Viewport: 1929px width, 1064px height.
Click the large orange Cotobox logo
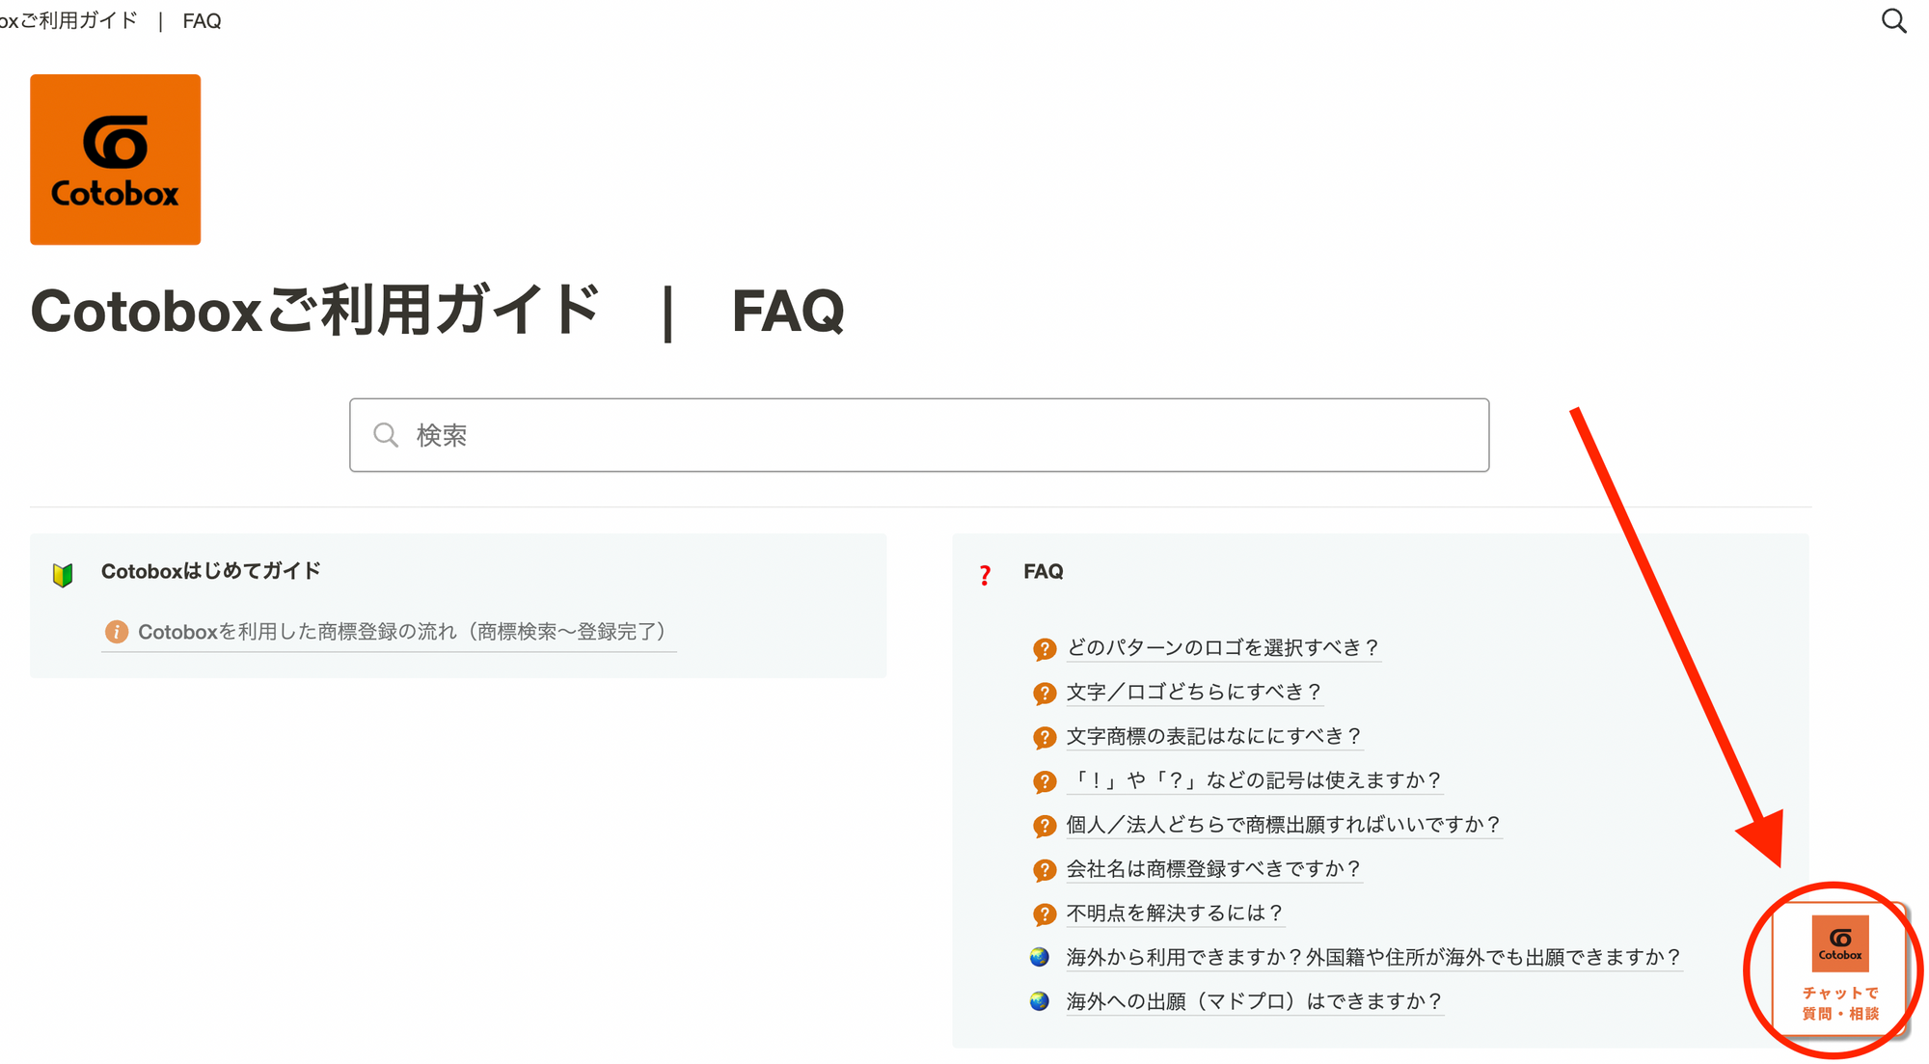tap(115, 159)
